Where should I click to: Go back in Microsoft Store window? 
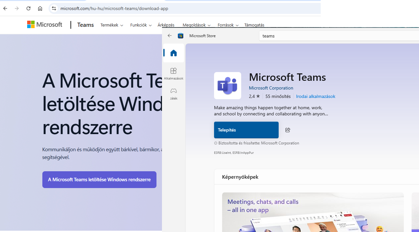(170, 36)
